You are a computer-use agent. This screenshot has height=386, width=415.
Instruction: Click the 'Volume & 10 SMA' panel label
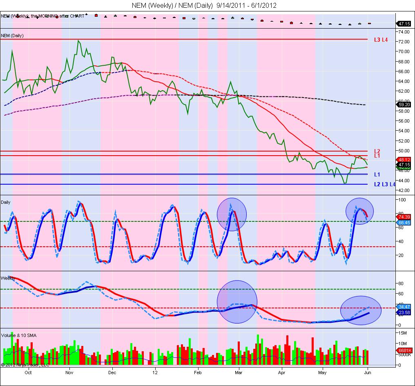[19, 335]
